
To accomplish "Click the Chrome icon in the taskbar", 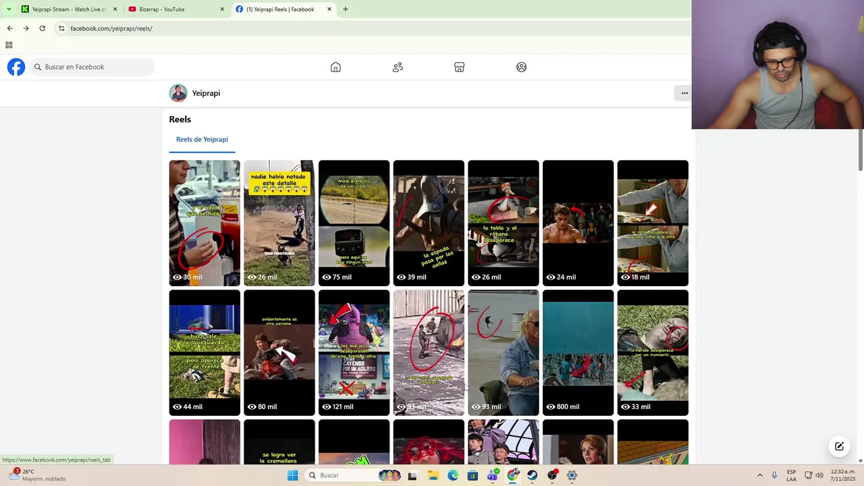I will coord(512,475).
